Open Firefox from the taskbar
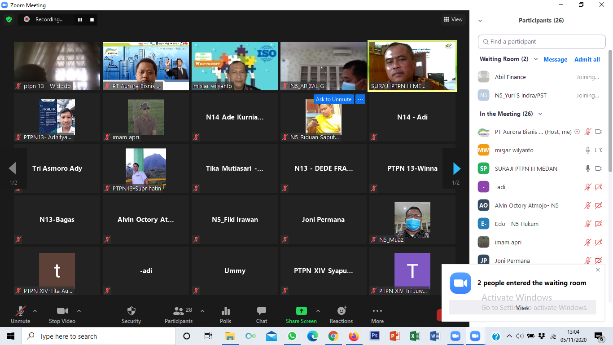The width and height of the screenshot is (613, 345). coord(354,336)
